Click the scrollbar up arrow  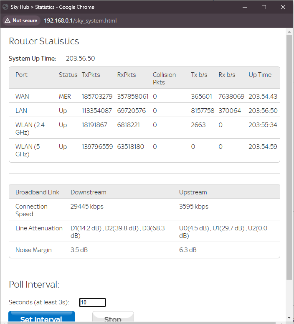[x=289, y=31]
